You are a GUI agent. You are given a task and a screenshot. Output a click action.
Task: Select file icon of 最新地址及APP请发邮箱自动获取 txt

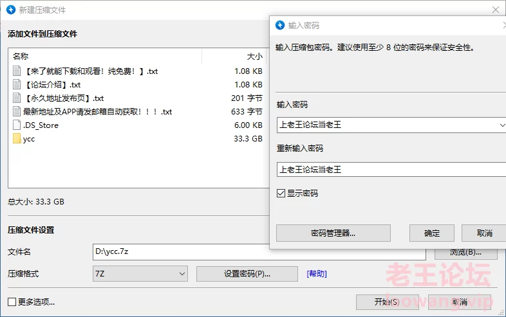point(17,112)
